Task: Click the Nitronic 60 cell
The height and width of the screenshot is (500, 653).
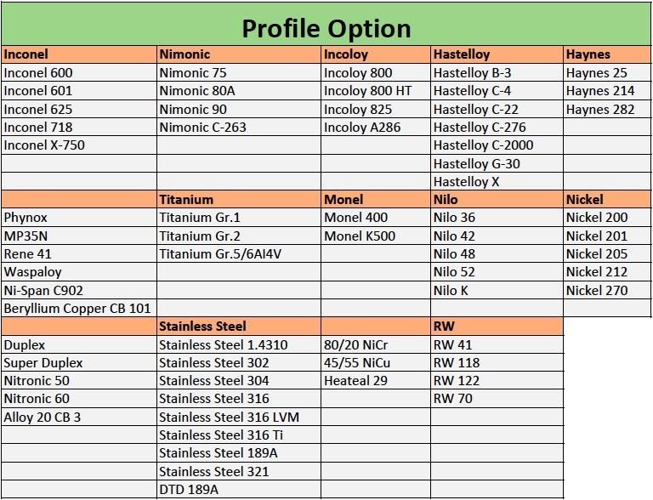Action: point(79,398)
